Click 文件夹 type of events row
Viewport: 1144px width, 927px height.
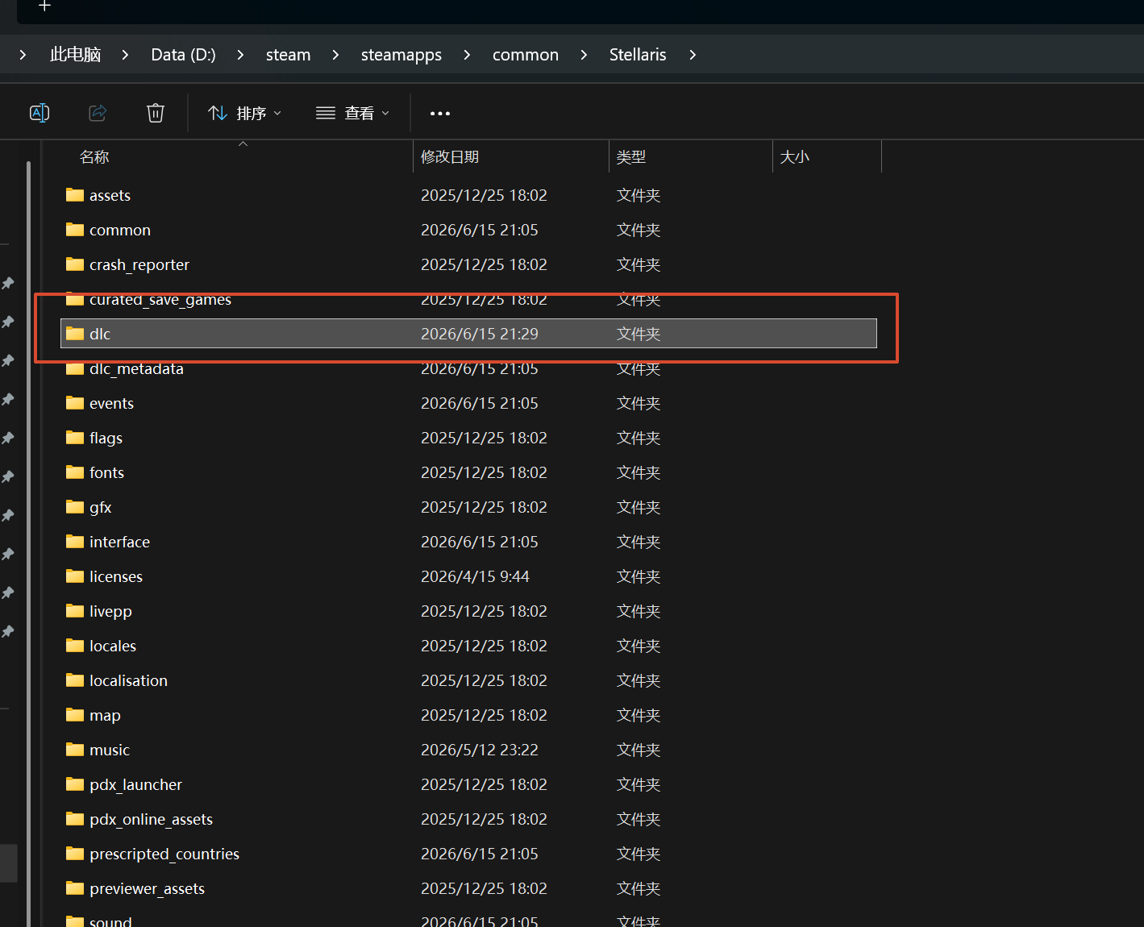click(639, 403)
